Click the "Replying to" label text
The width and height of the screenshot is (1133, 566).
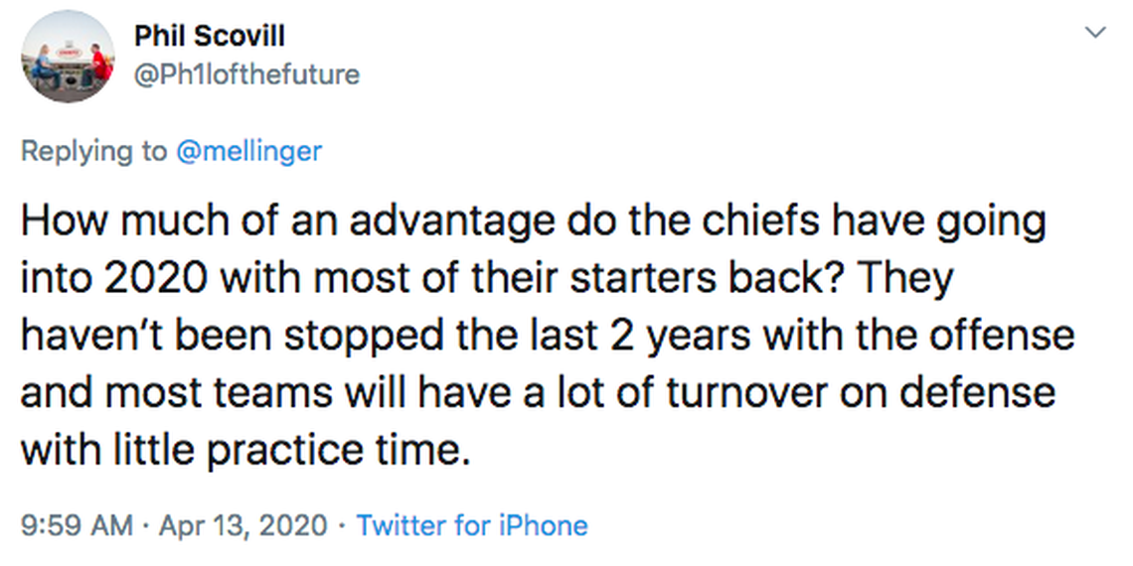[94, 151]
